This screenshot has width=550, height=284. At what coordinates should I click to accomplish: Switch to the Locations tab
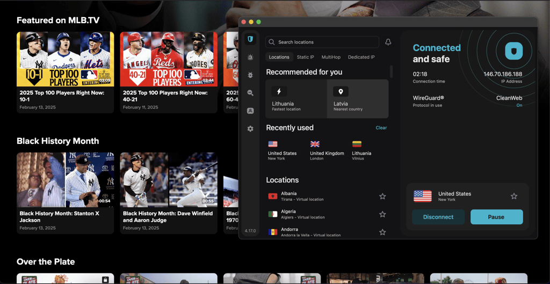[x=279, y=57]
